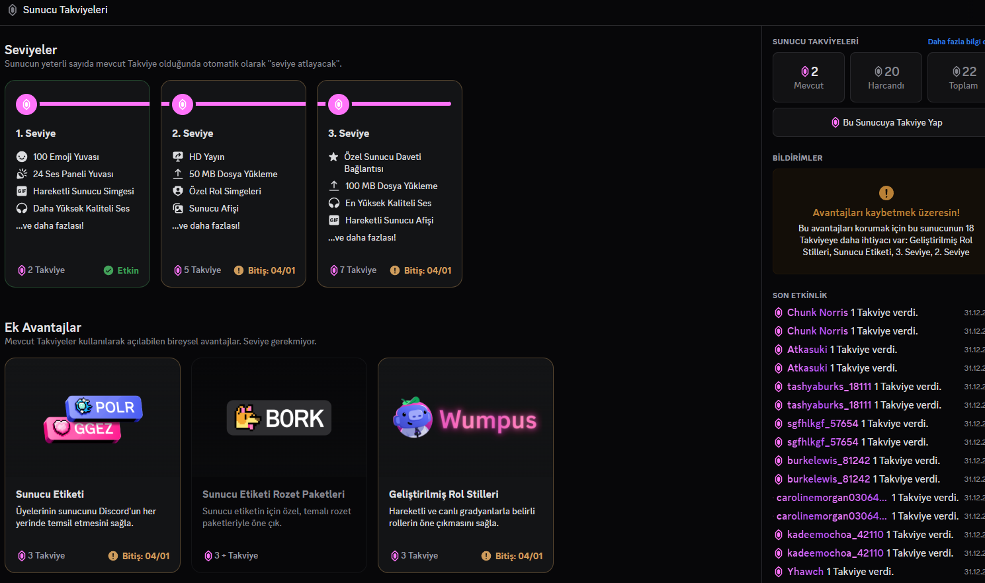Click the gem icon beside 5 Takviye
The height and width of the screenshot is (583, 985).
[177, 270]
